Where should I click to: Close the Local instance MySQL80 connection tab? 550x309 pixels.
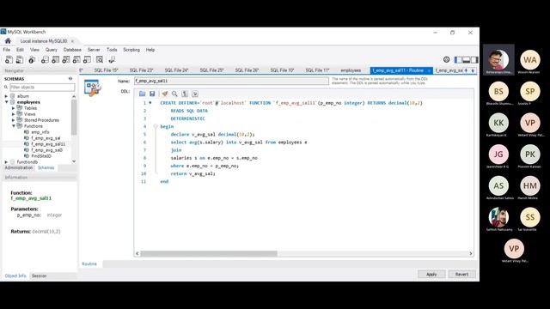tap(72, 41)
